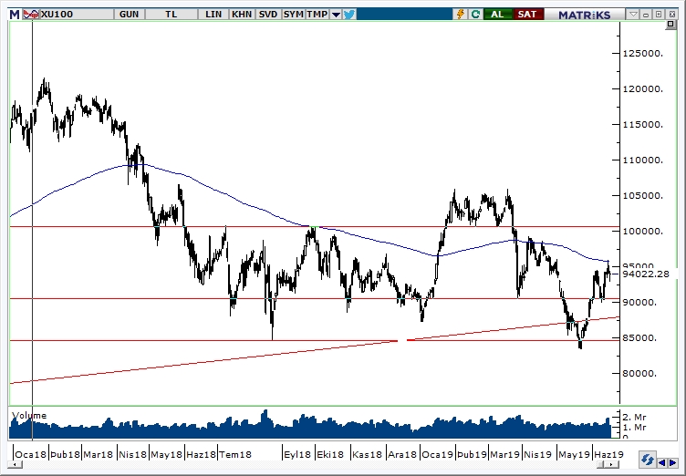686x476 pixels.
Task: Click the lightning bolt icon
Action: click(461, 15)
